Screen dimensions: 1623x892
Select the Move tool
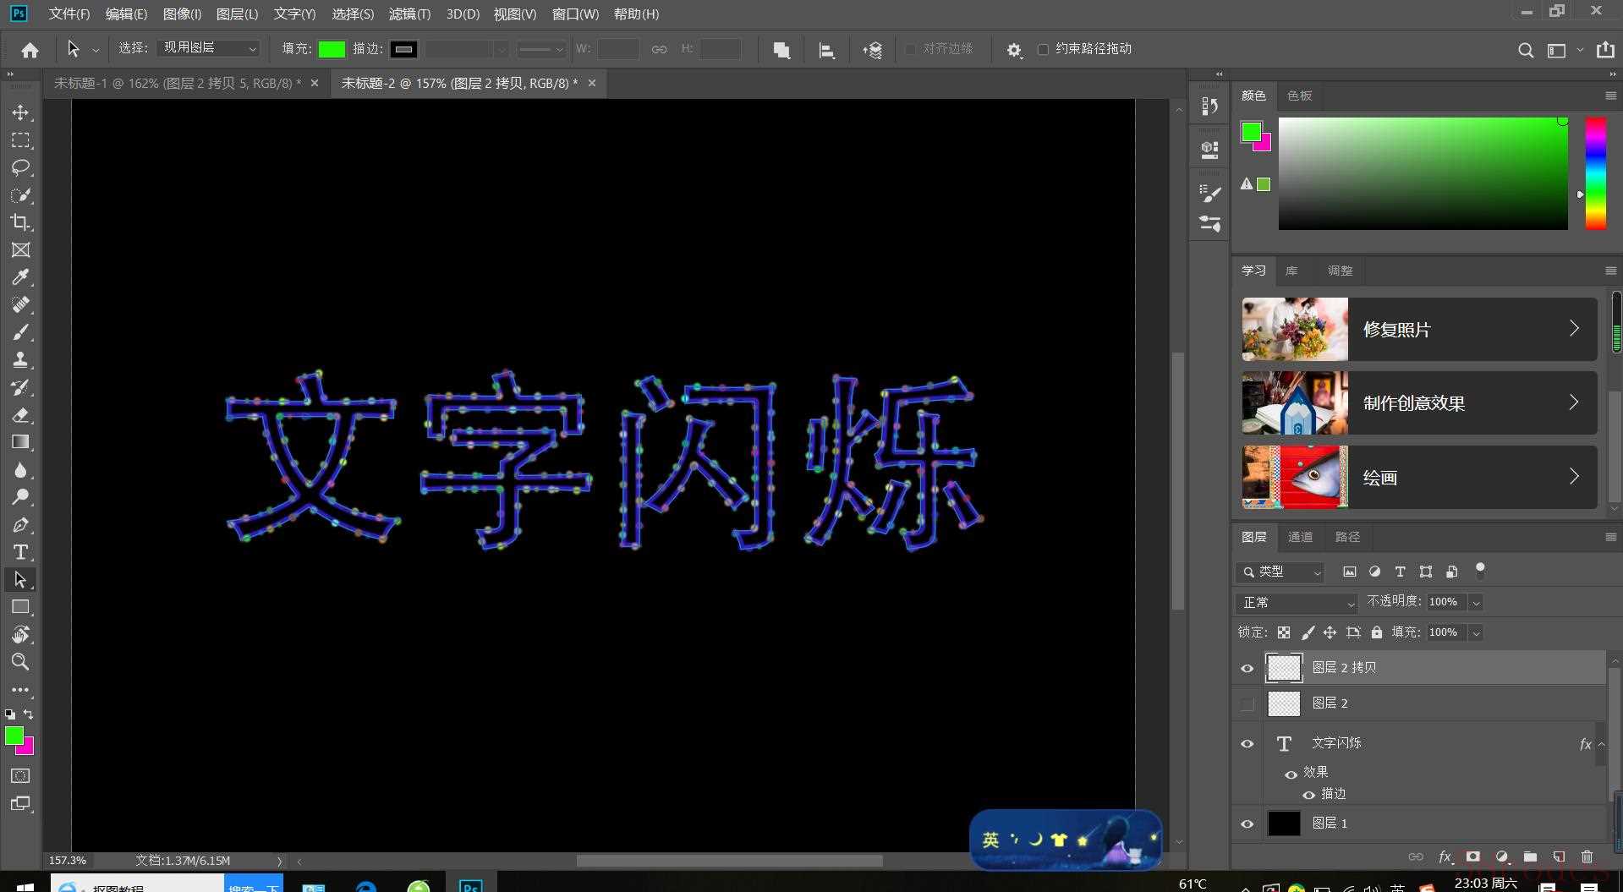pos(20,112)
